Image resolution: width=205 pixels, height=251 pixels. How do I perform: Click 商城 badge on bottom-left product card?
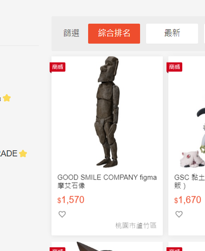pos(58,249)
